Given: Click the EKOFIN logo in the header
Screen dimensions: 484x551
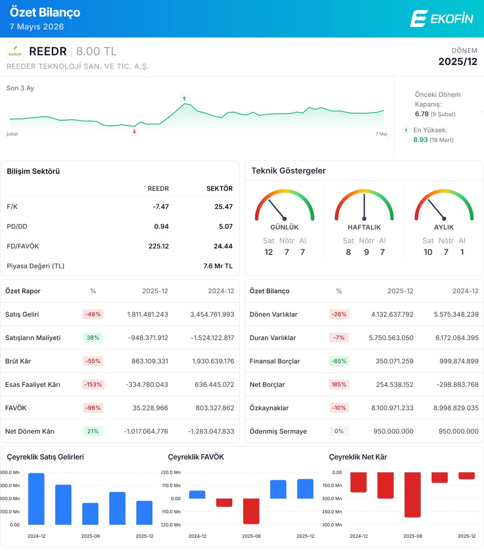Looking at the screenshot, I should (x=441, y=18).
